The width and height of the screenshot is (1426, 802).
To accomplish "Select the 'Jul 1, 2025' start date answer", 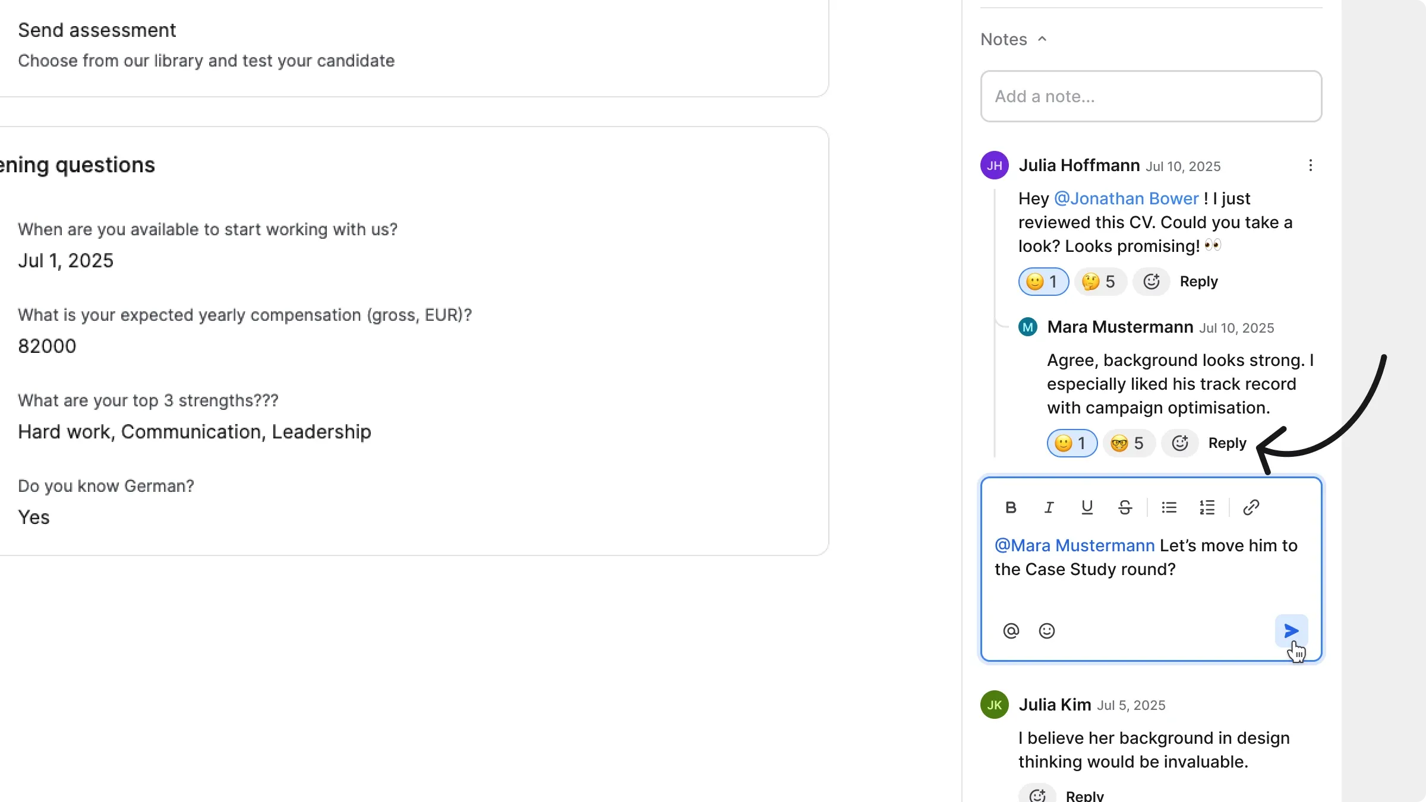I will [x=65, y=261].
